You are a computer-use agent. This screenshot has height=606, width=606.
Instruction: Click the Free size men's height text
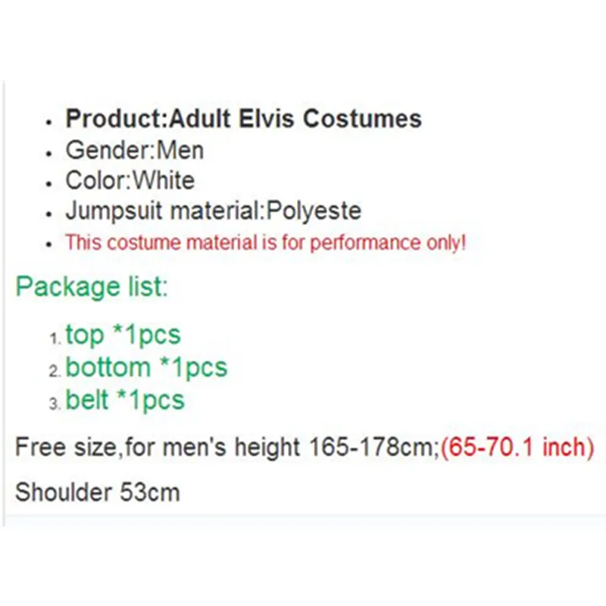[x=226, y=447]
